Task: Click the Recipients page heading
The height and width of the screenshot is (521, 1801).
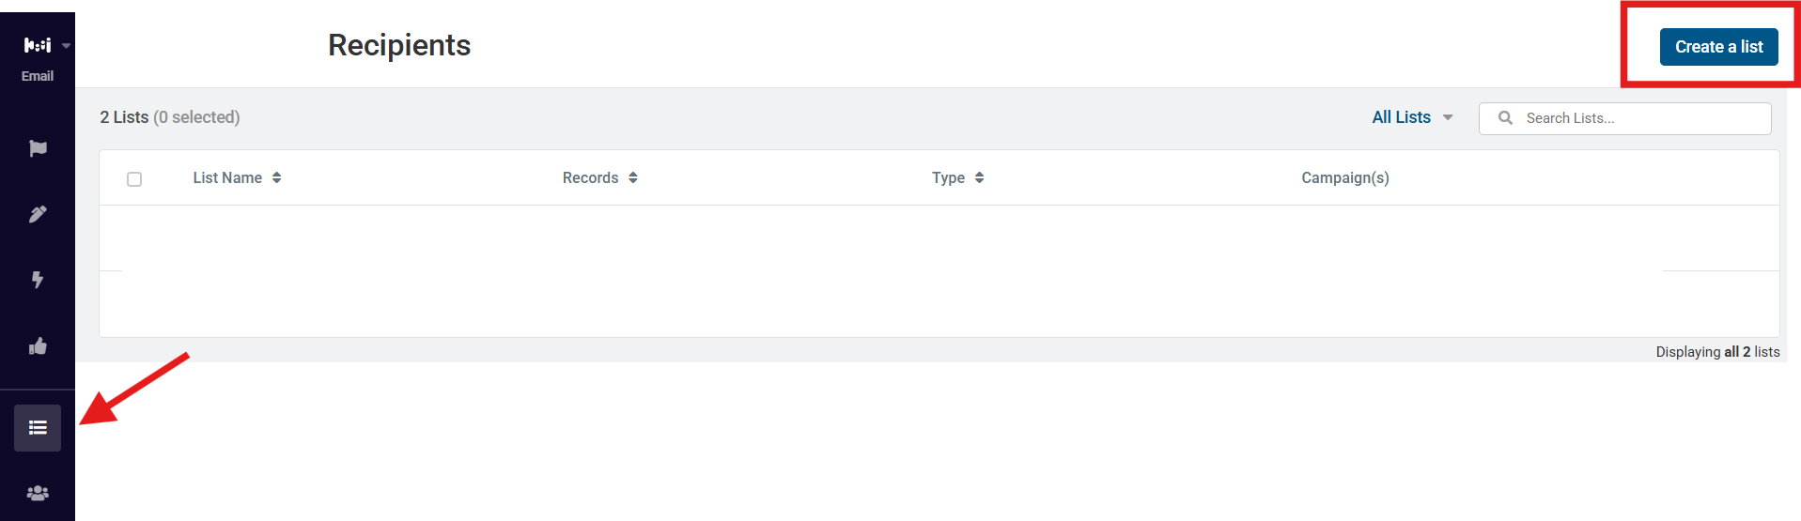Action: click(x=399, y=45)
